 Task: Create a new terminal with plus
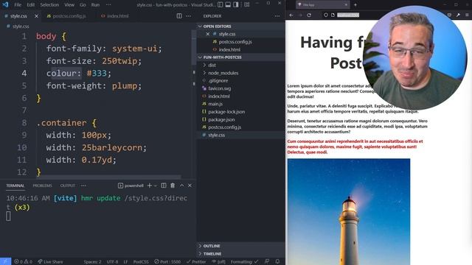tap(149, 185)
